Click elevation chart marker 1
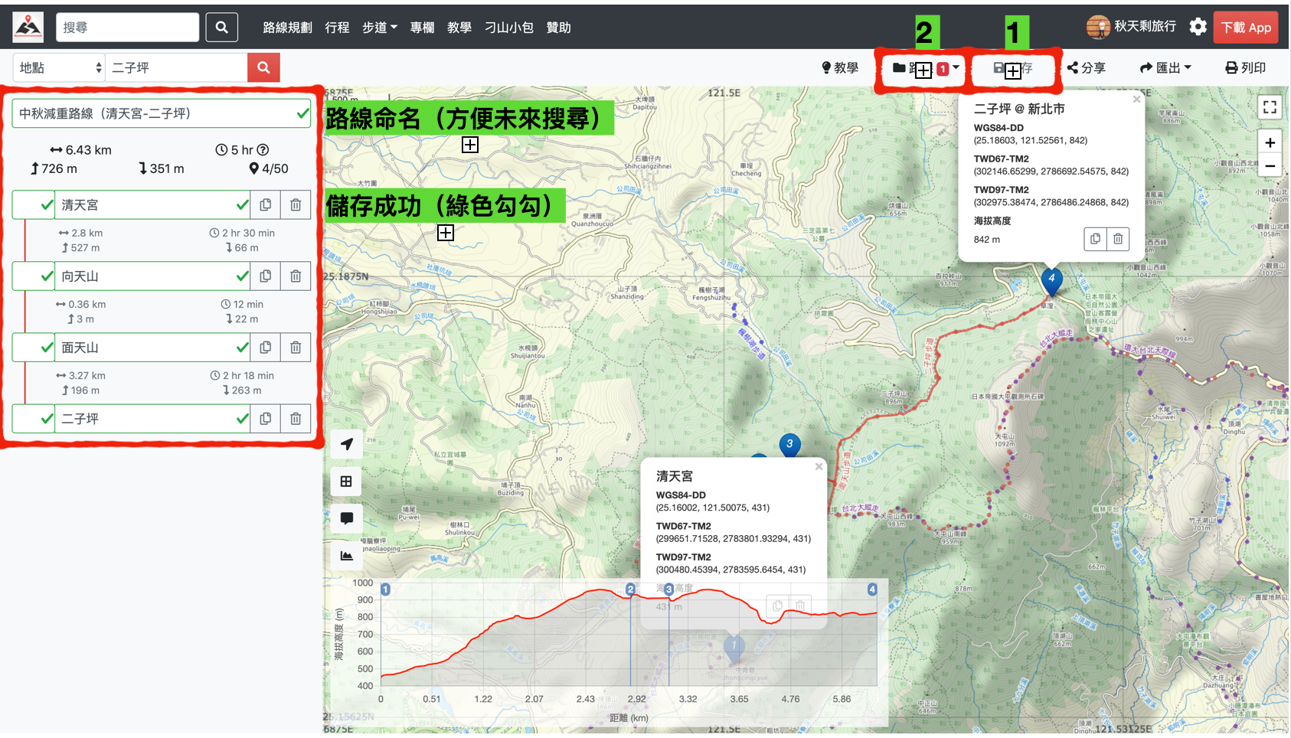The width and height of the screenshot is (1291, 738). click(x=386, y=589)
